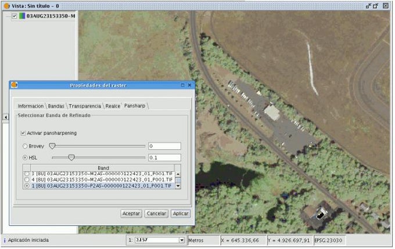Switch to the Bandas tab

click(56, 106)
